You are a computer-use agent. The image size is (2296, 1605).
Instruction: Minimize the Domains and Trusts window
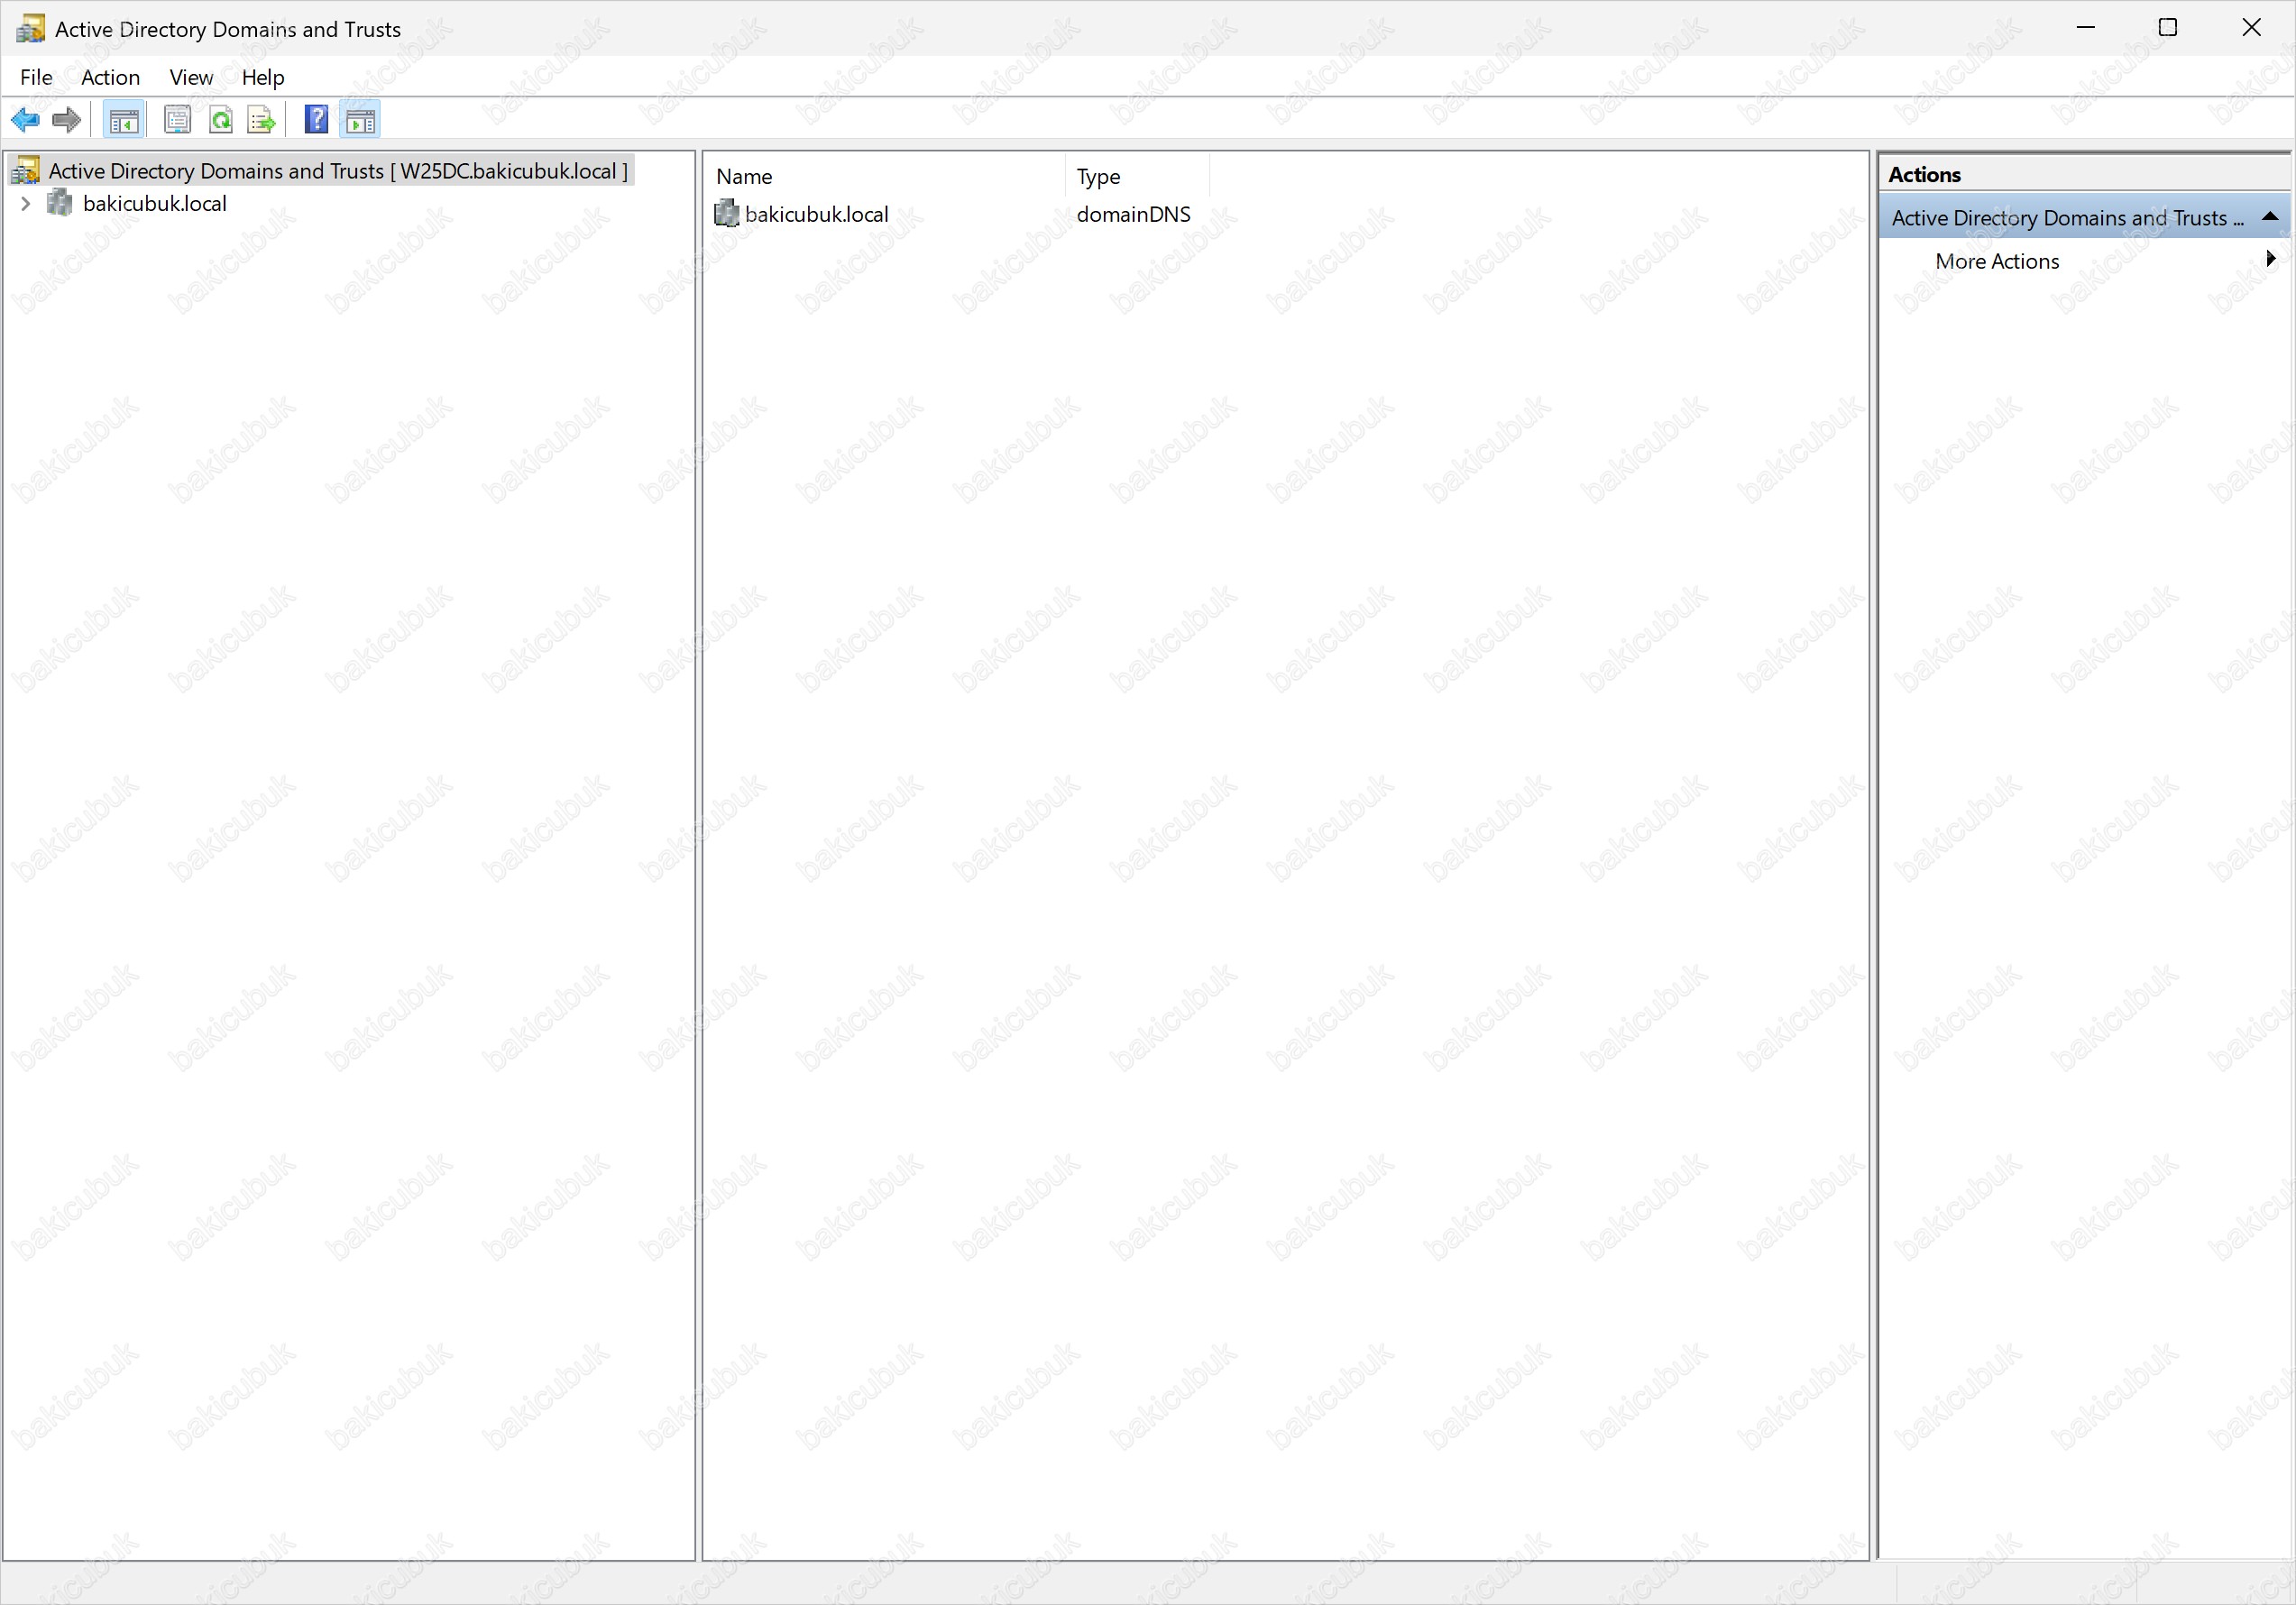[x=2085, y=28]
